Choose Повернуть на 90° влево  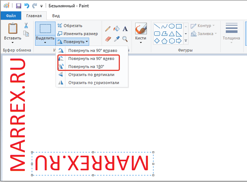click(x=92, y=58)
